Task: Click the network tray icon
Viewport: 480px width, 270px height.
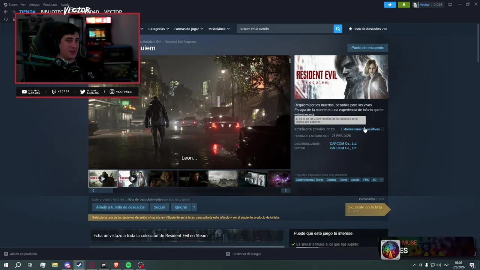Action: pyautogui.click(x=433, y=265)
